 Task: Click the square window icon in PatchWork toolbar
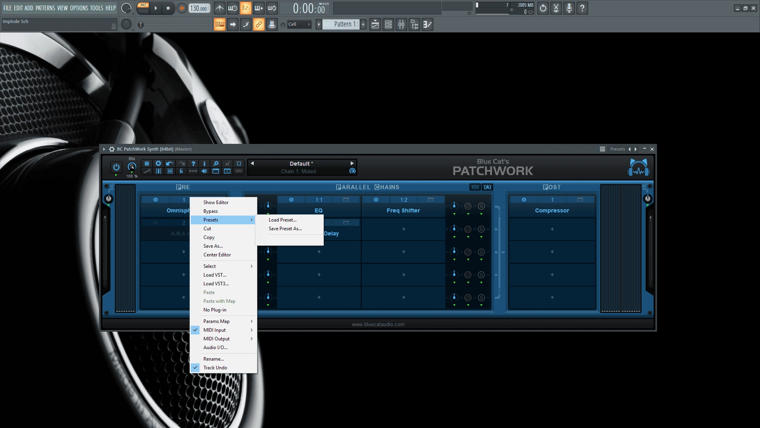[239, 164]
